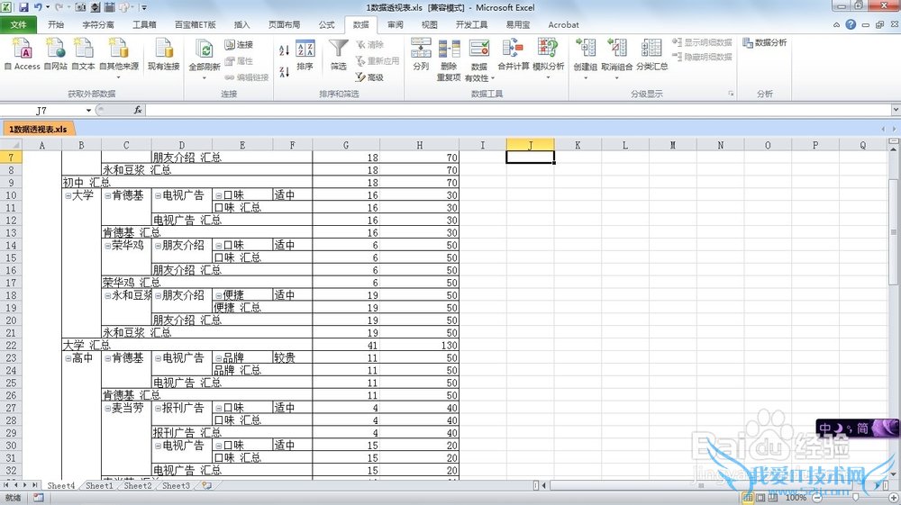901x505 pixels.
Task: Switch to Normal view in status bar
Action: tap(748, 498)
